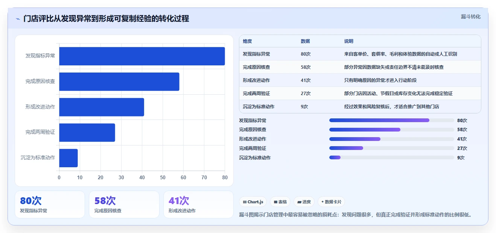
Task: Click the 27次 cell in the table
Action: [x=306, y=94]
